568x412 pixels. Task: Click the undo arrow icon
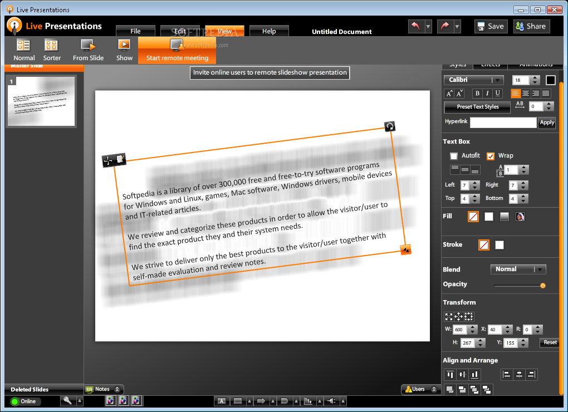(416, 26)
